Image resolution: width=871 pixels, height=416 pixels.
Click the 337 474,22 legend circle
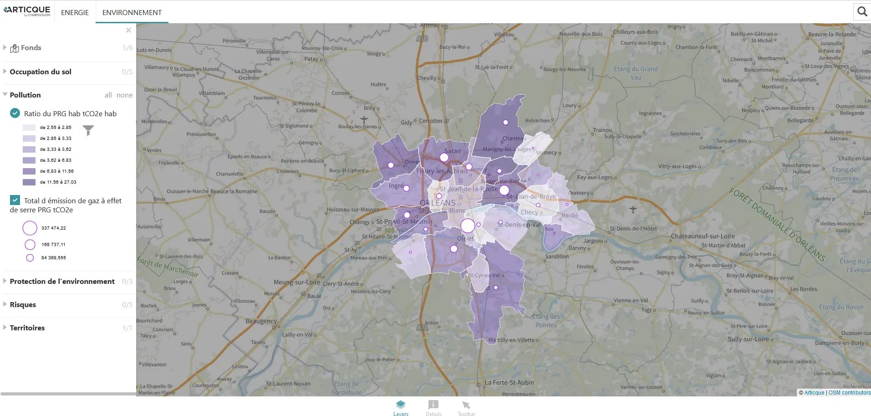coord(30,228)
